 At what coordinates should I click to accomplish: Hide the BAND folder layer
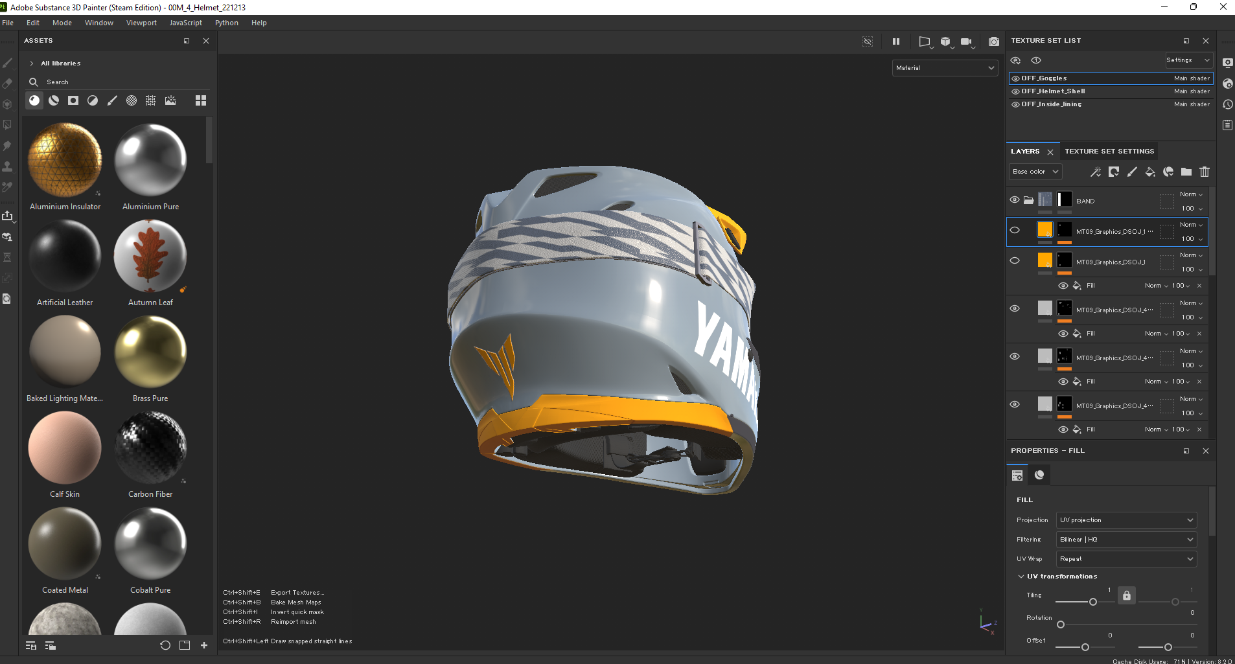(x=1015, y=200)
